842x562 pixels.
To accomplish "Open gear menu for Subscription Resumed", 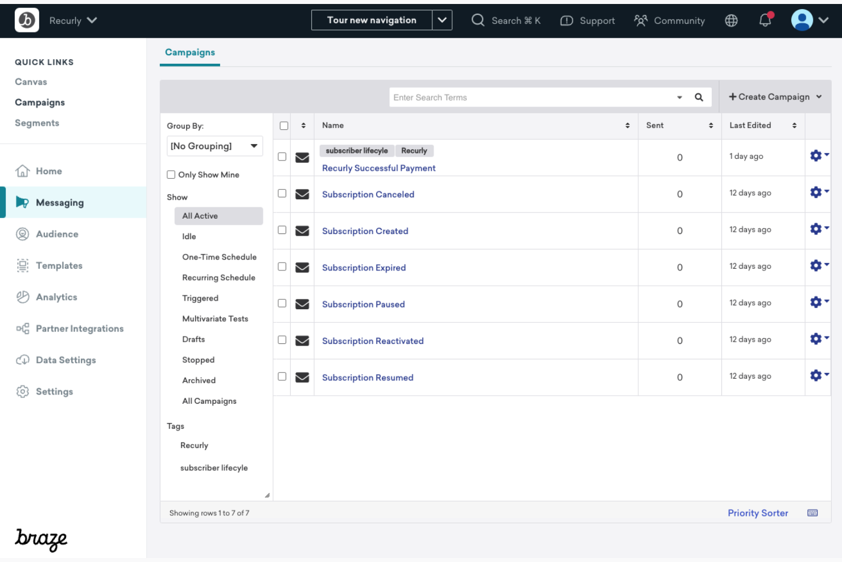I will pyautogui.click(x=819, y=375).
